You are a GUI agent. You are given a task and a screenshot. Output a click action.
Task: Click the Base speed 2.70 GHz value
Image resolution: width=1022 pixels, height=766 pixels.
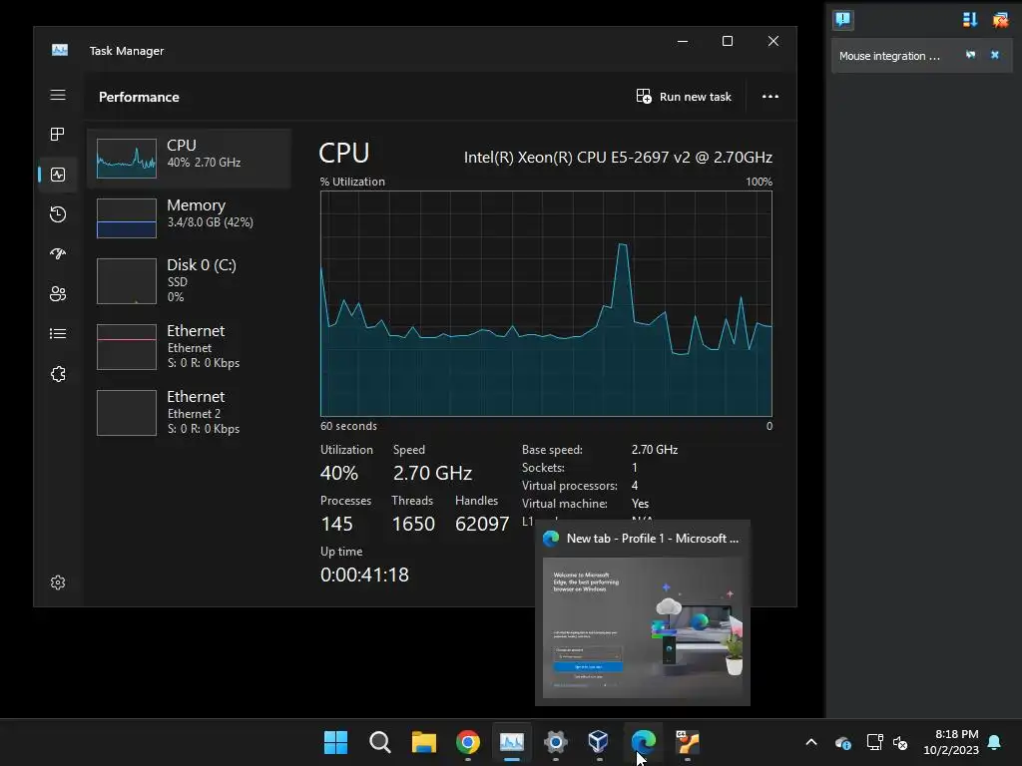(x=655, y=450)
